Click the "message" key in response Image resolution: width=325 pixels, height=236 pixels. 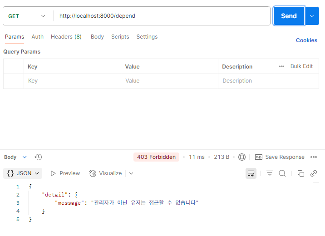click(x=69, y=203)
